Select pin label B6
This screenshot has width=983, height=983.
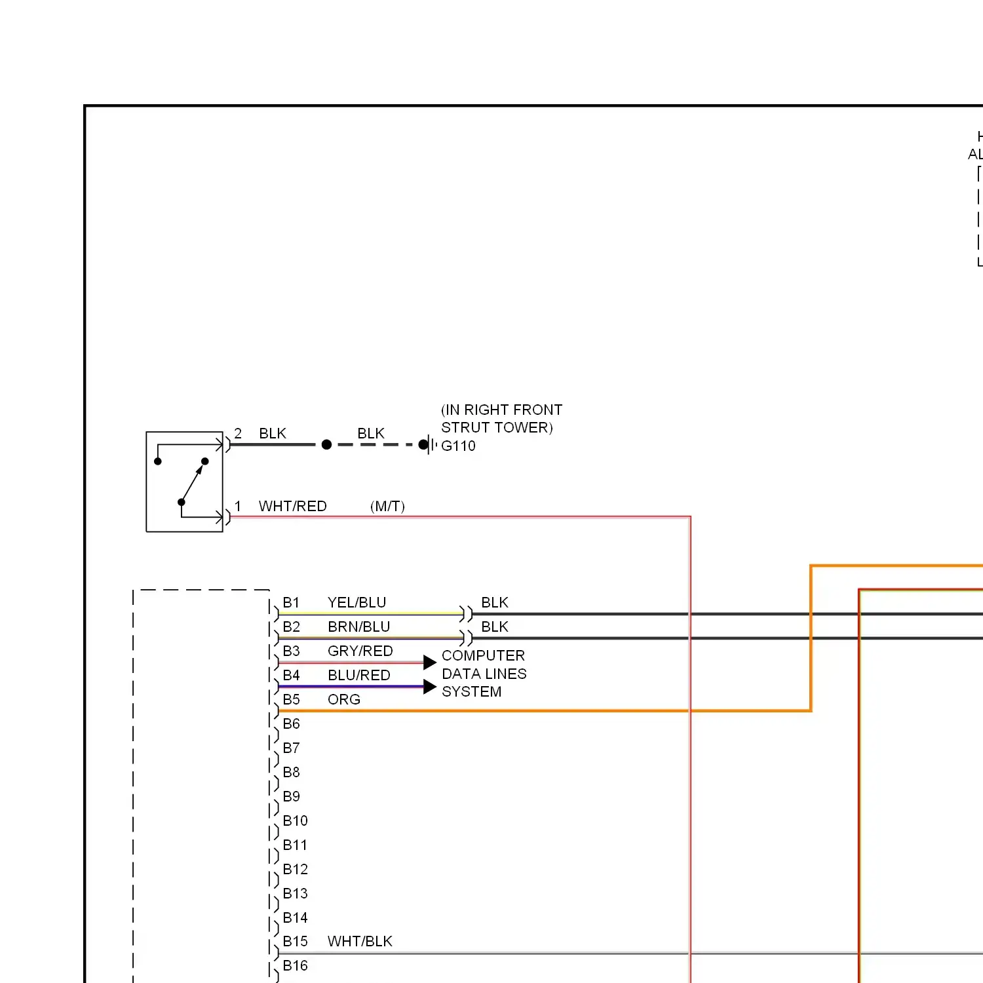click(291, 723)
